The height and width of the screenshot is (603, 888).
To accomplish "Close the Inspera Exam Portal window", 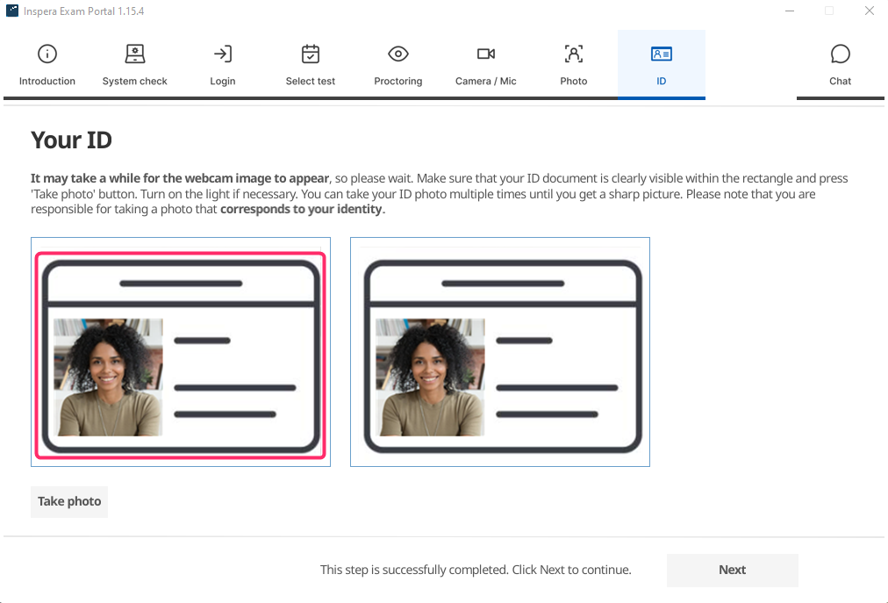I will [869, 11].
